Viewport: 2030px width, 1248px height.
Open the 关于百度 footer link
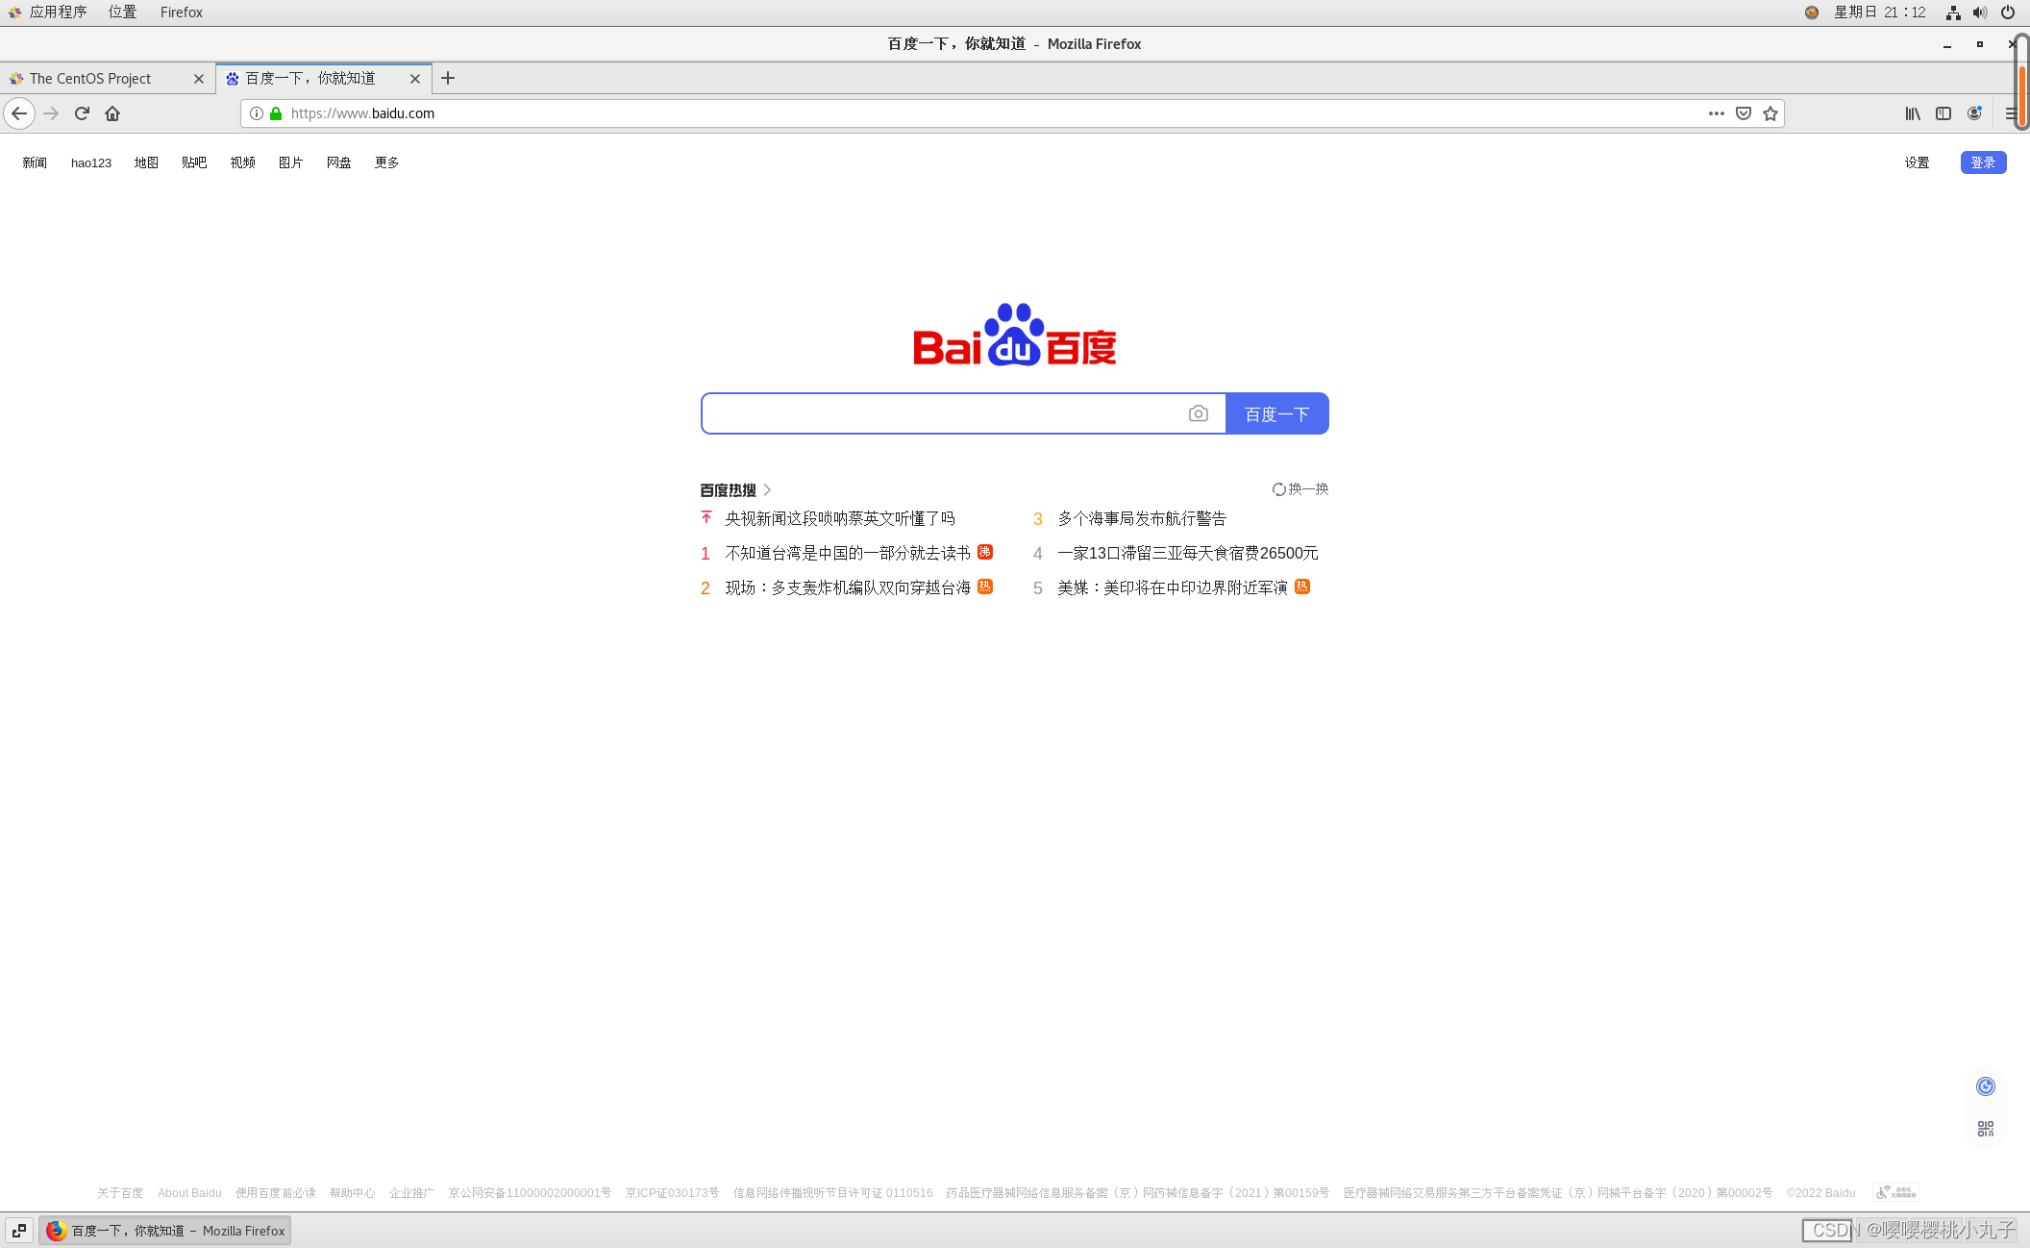pyautogui.click(x=120, y=1193)
